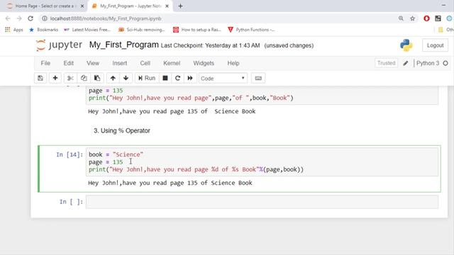Go forward in browser history
Screen dimensions: 454x255
pyautogui.click(x=19, y=18)
